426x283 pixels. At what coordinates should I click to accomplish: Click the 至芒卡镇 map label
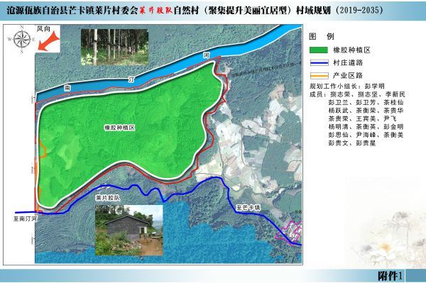tap(248, 208)
